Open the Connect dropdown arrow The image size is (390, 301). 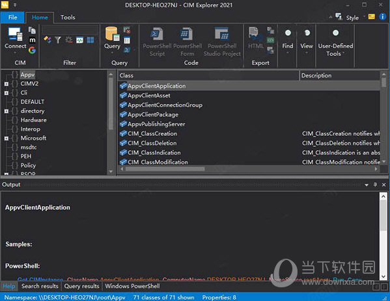(x=15, y=53)
